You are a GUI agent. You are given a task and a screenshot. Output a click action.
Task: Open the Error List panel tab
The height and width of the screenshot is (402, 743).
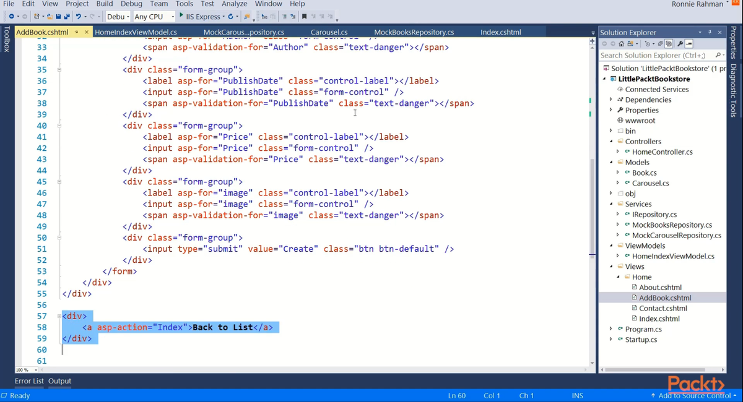pyautogui.click(x=29, y=381)
